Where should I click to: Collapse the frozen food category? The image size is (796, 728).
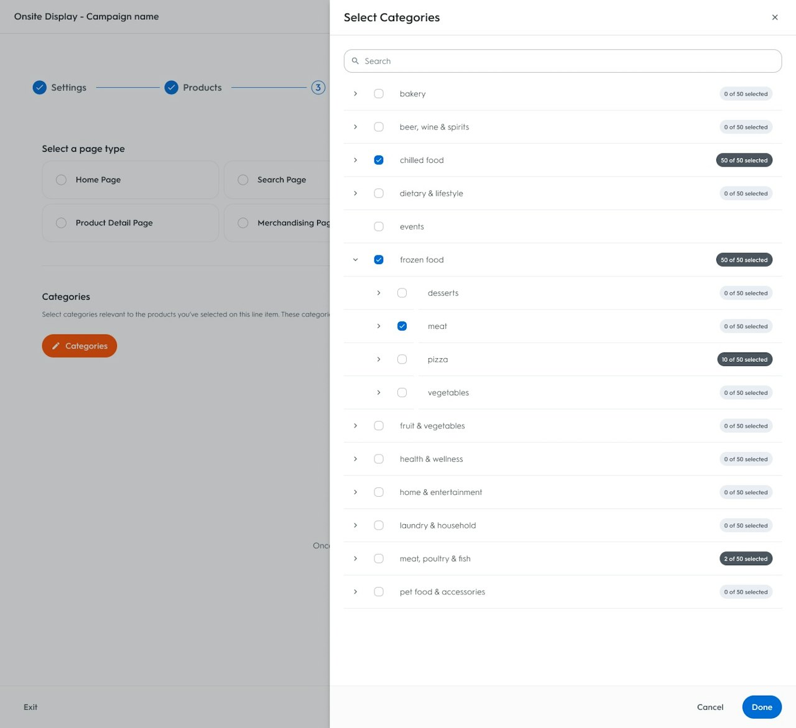(355, 260)
